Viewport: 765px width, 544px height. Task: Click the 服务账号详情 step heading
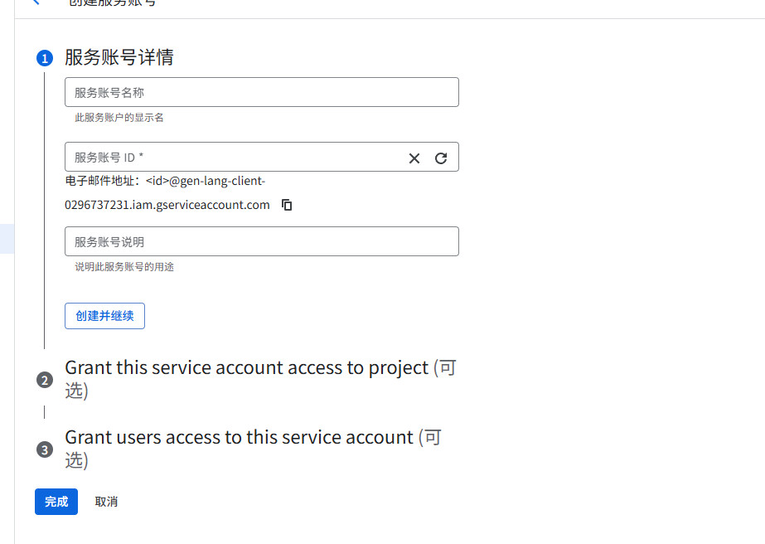[x=119, y=57]
